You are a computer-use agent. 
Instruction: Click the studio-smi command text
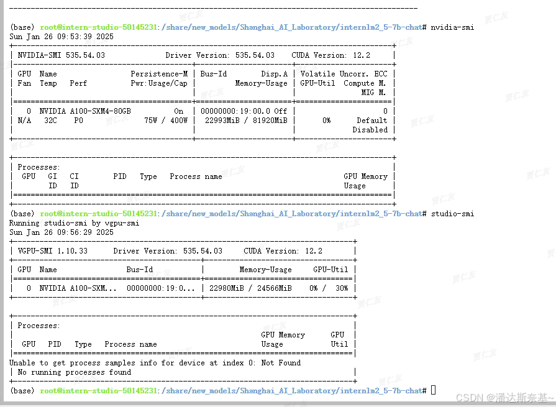(452, 214)
